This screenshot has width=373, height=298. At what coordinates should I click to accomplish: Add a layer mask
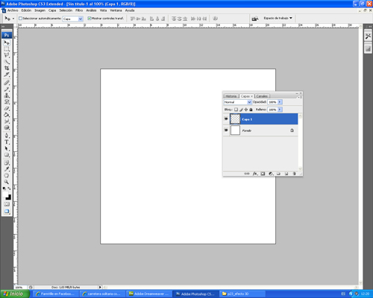pos(263,174)
